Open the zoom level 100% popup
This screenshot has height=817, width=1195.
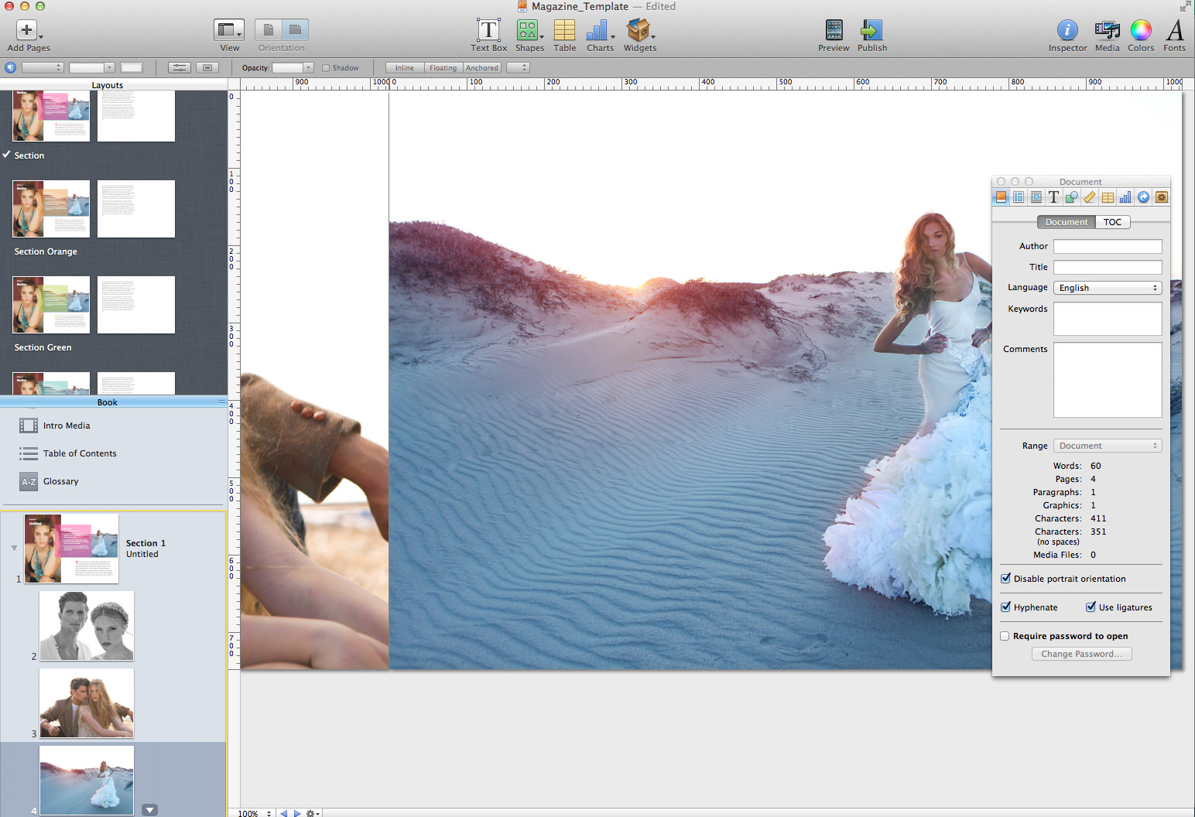[255, 813]
